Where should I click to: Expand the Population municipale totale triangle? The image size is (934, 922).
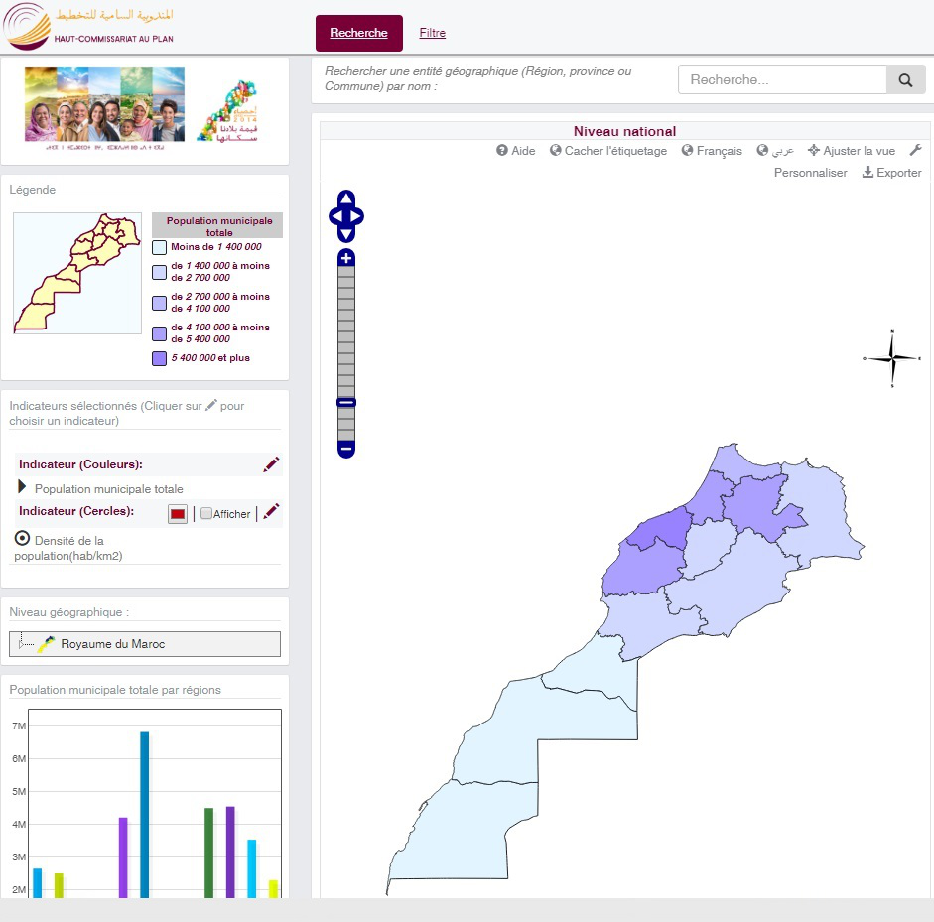[x=23, y=487]
